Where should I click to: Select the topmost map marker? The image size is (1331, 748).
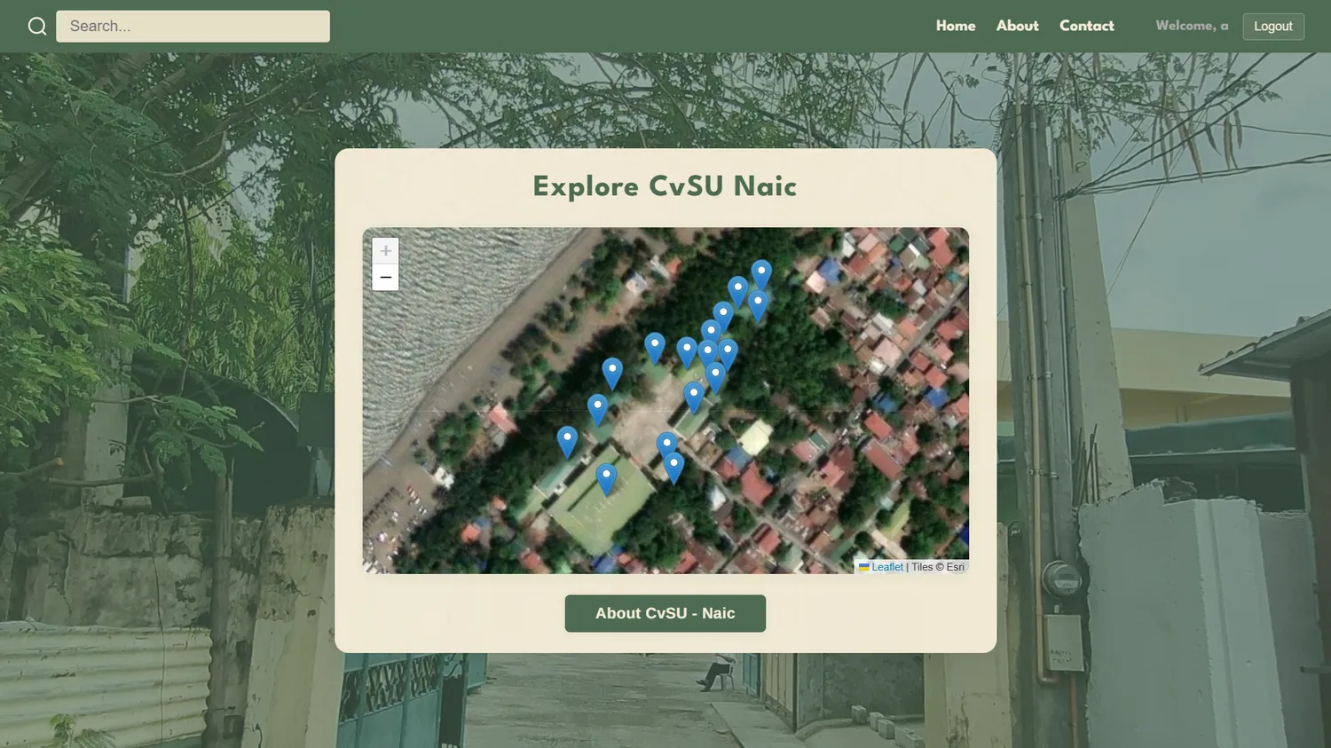761,275
